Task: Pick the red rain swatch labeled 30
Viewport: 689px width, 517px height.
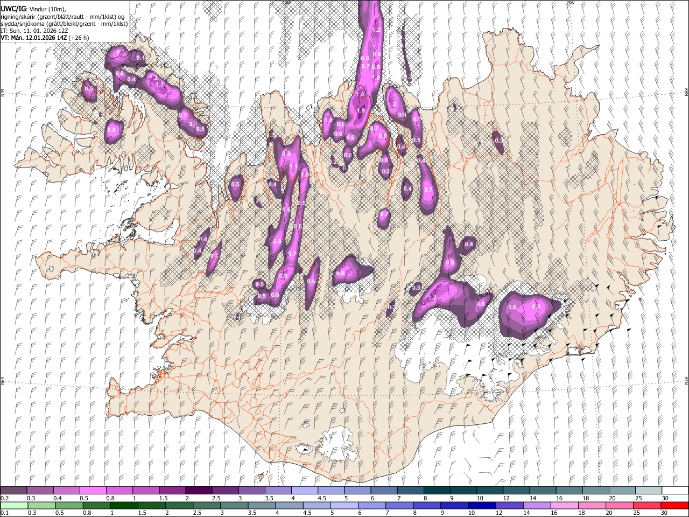Action: click(x=674, y=506)
